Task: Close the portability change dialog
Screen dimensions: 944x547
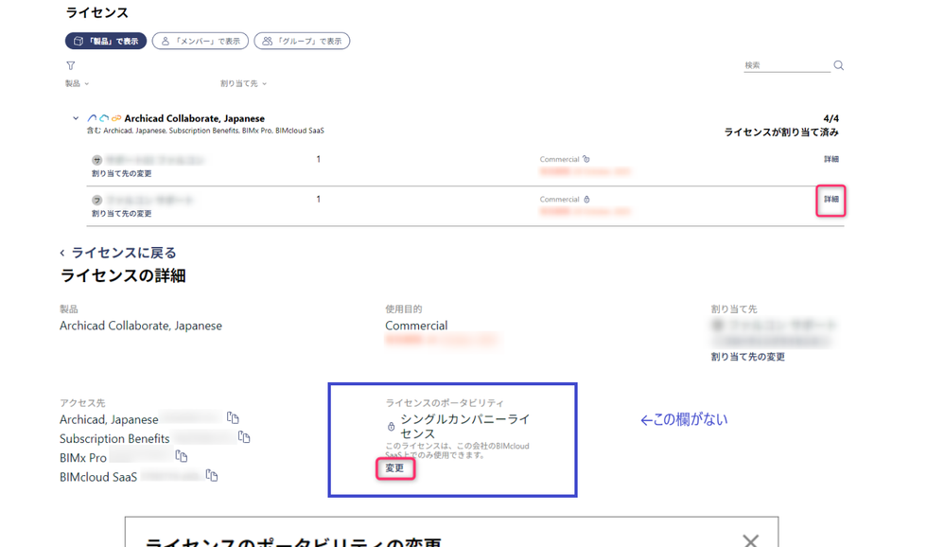Action: click(750, 539)
